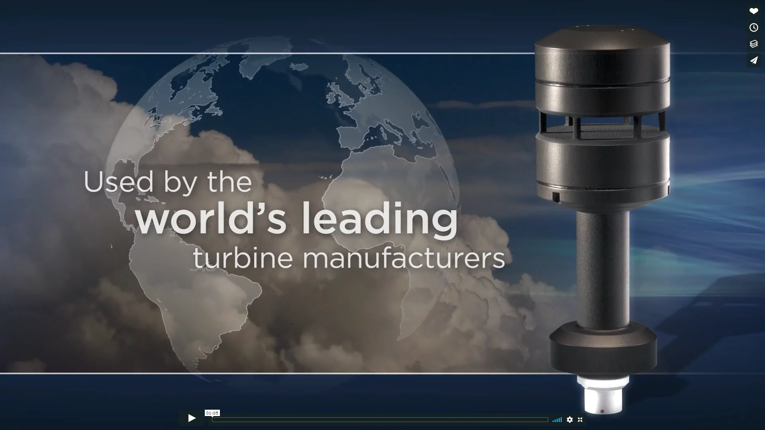Screen dimensions: 765x430
Task: Add video to Watch Later
Action: (753, 27)
